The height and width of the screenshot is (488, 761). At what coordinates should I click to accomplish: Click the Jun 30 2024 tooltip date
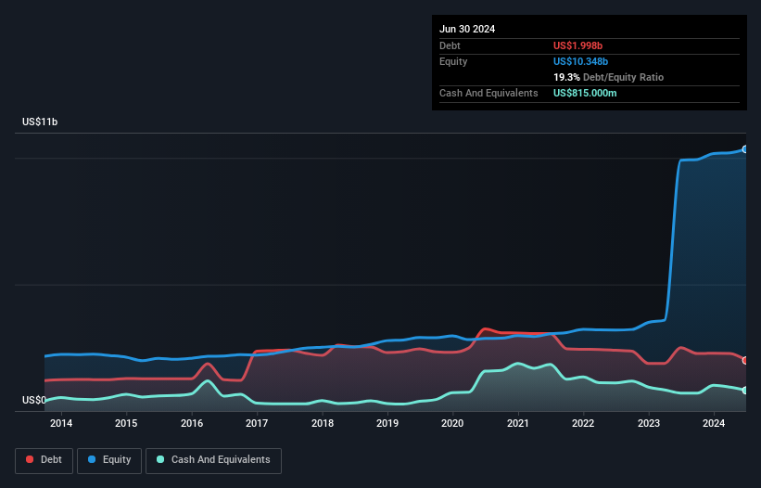pos(467,29)
